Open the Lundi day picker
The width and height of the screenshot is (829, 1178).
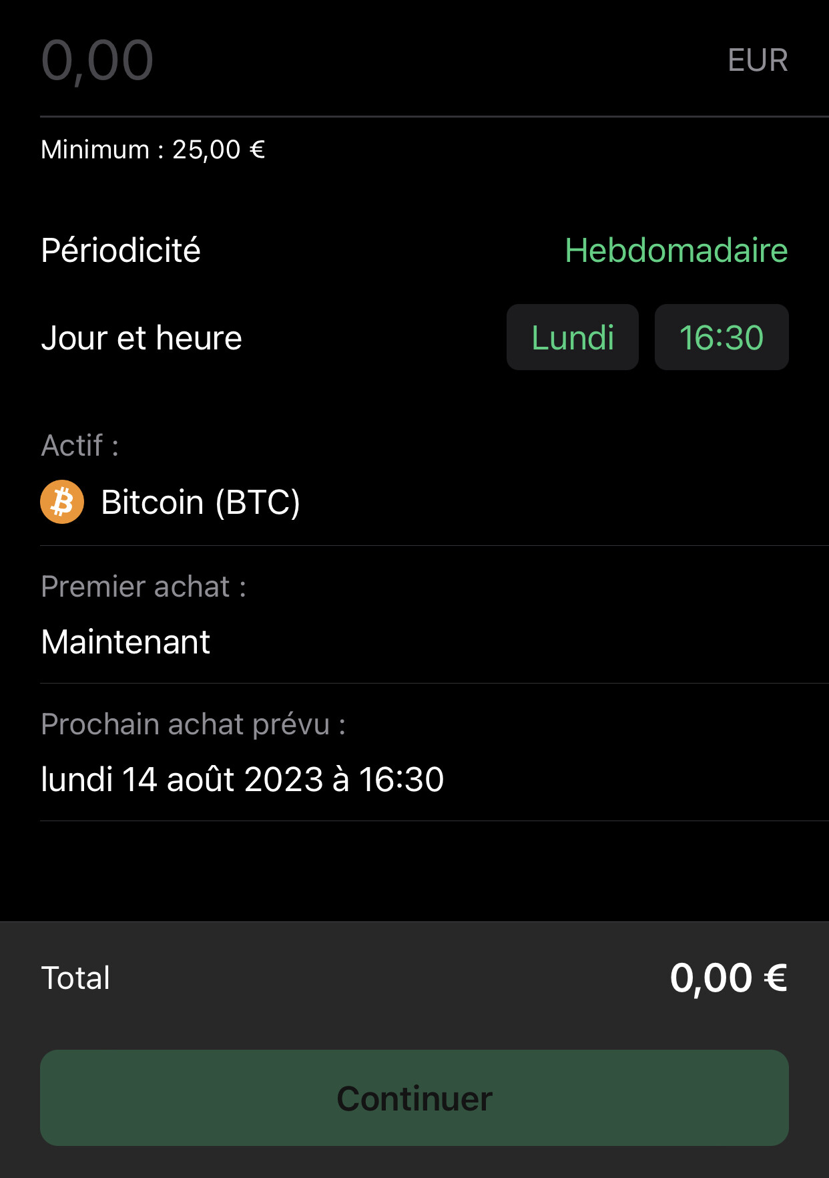point(573,337)
